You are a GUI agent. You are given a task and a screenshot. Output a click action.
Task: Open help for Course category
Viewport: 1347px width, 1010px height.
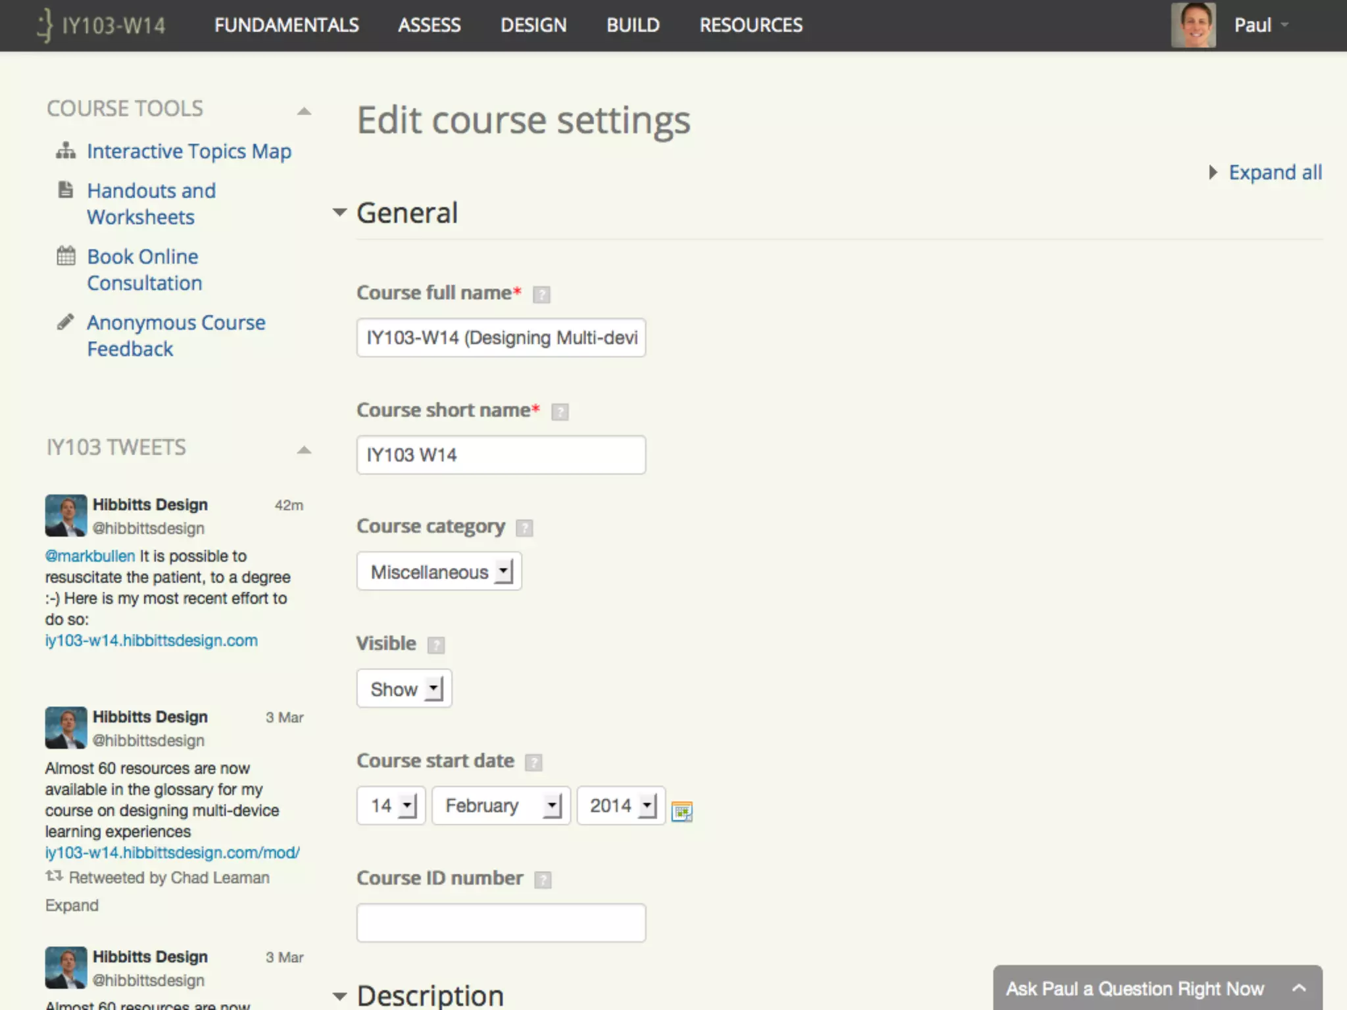[x=524, y=528]
